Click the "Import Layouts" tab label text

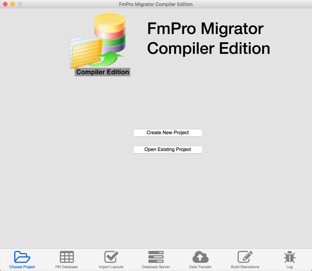tap(111, 267)
